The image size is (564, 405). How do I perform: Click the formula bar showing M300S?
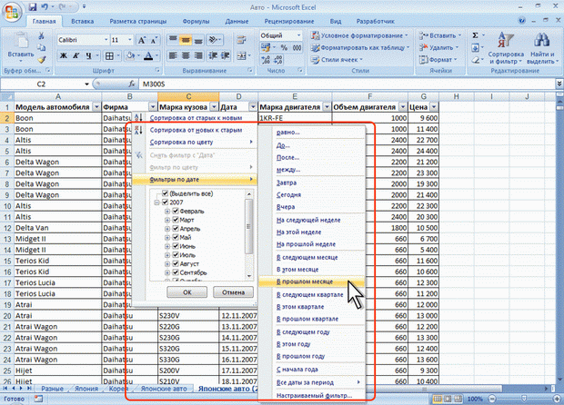point(347,84)
